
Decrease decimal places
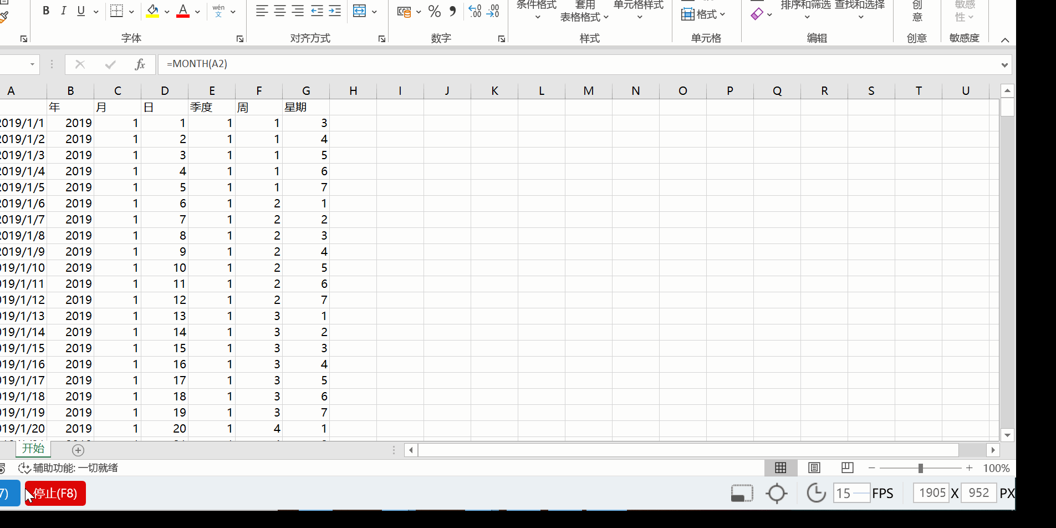point(493,11)
